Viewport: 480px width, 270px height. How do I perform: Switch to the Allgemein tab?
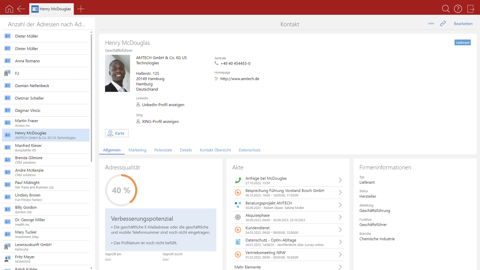[112, 150]
